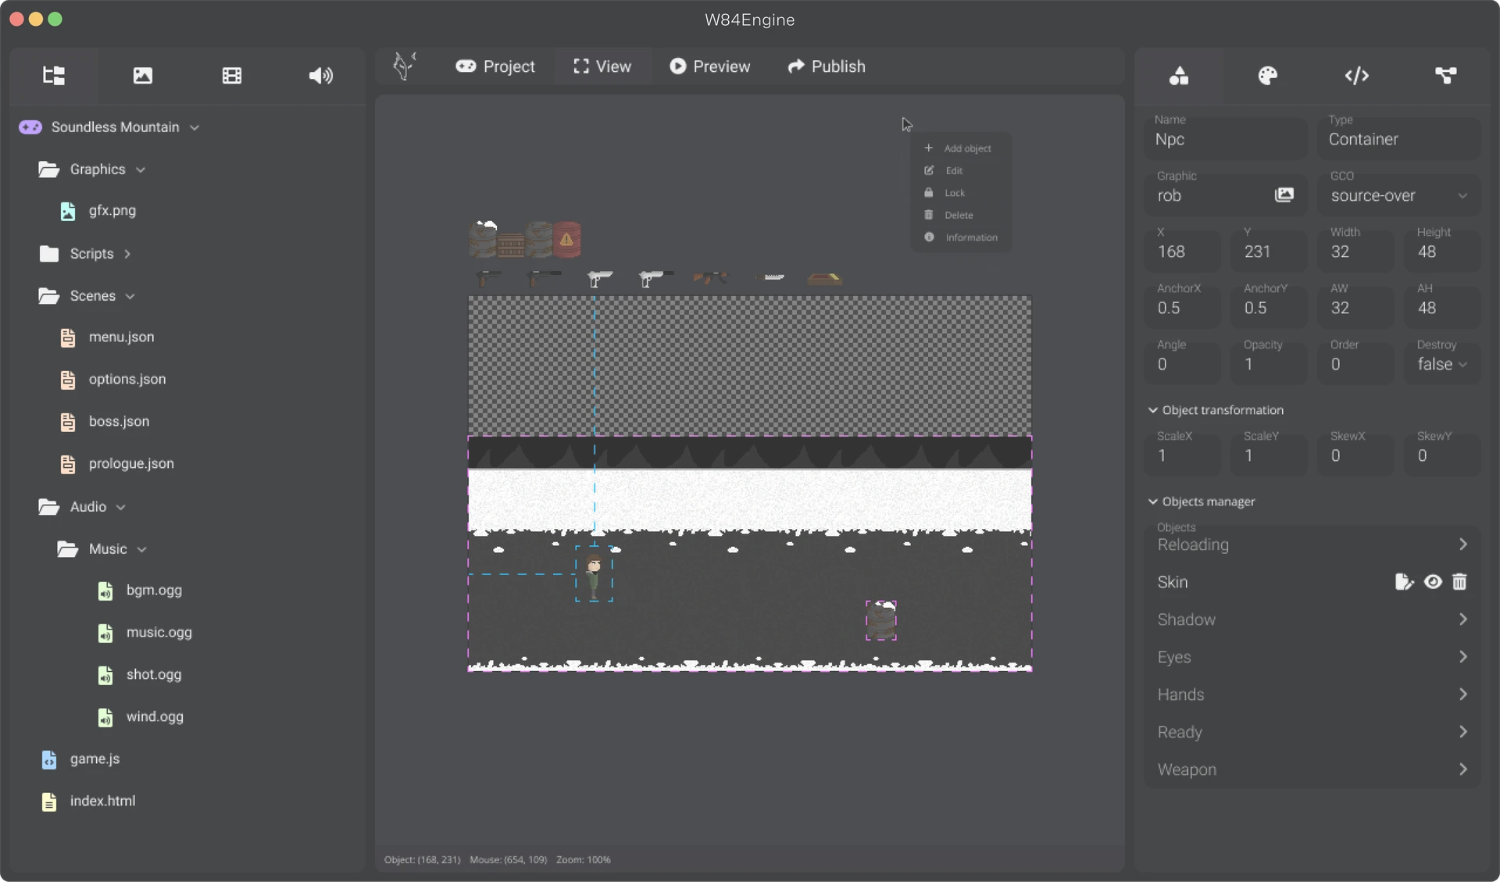Delete the Skin object via trash icon
This screenshot has width=1500, height=882.
[1459, 582]
